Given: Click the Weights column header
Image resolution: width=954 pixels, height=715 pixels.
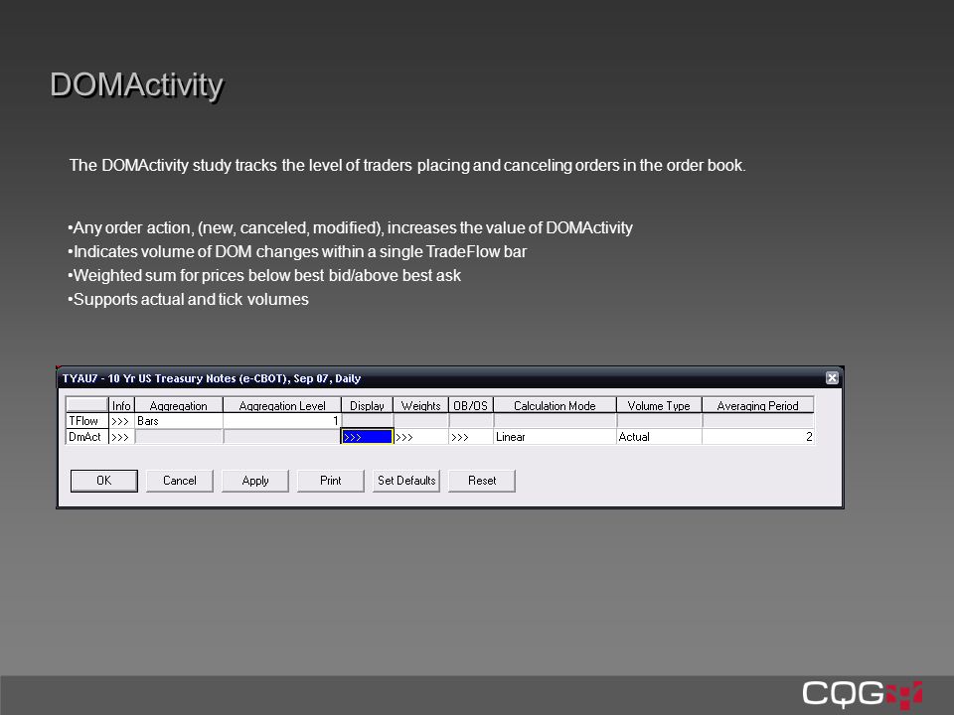Looking at the screenshot, I should [420, 405].
